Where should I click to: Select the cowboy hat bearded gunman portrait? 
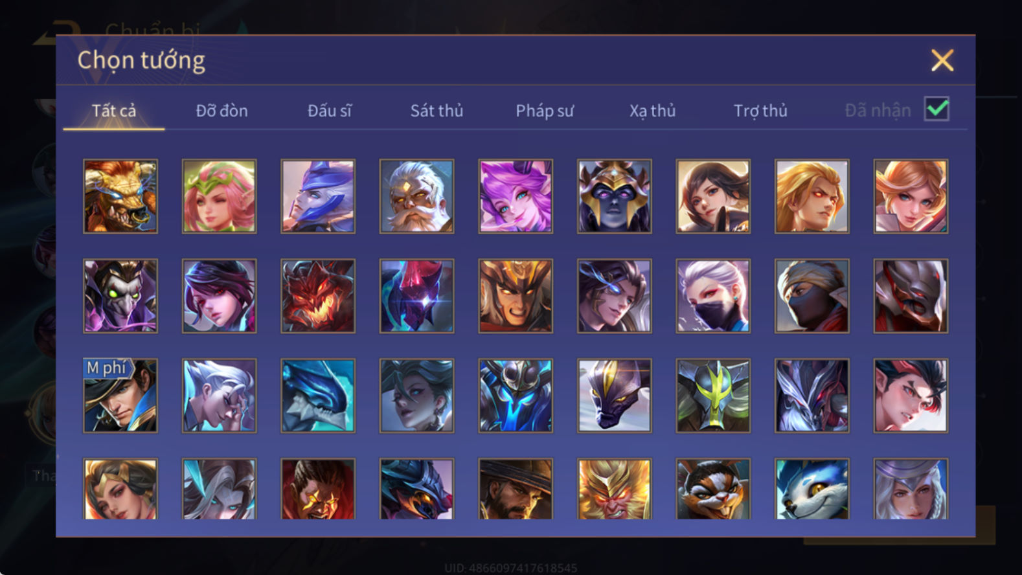click(x=516, y=489)
